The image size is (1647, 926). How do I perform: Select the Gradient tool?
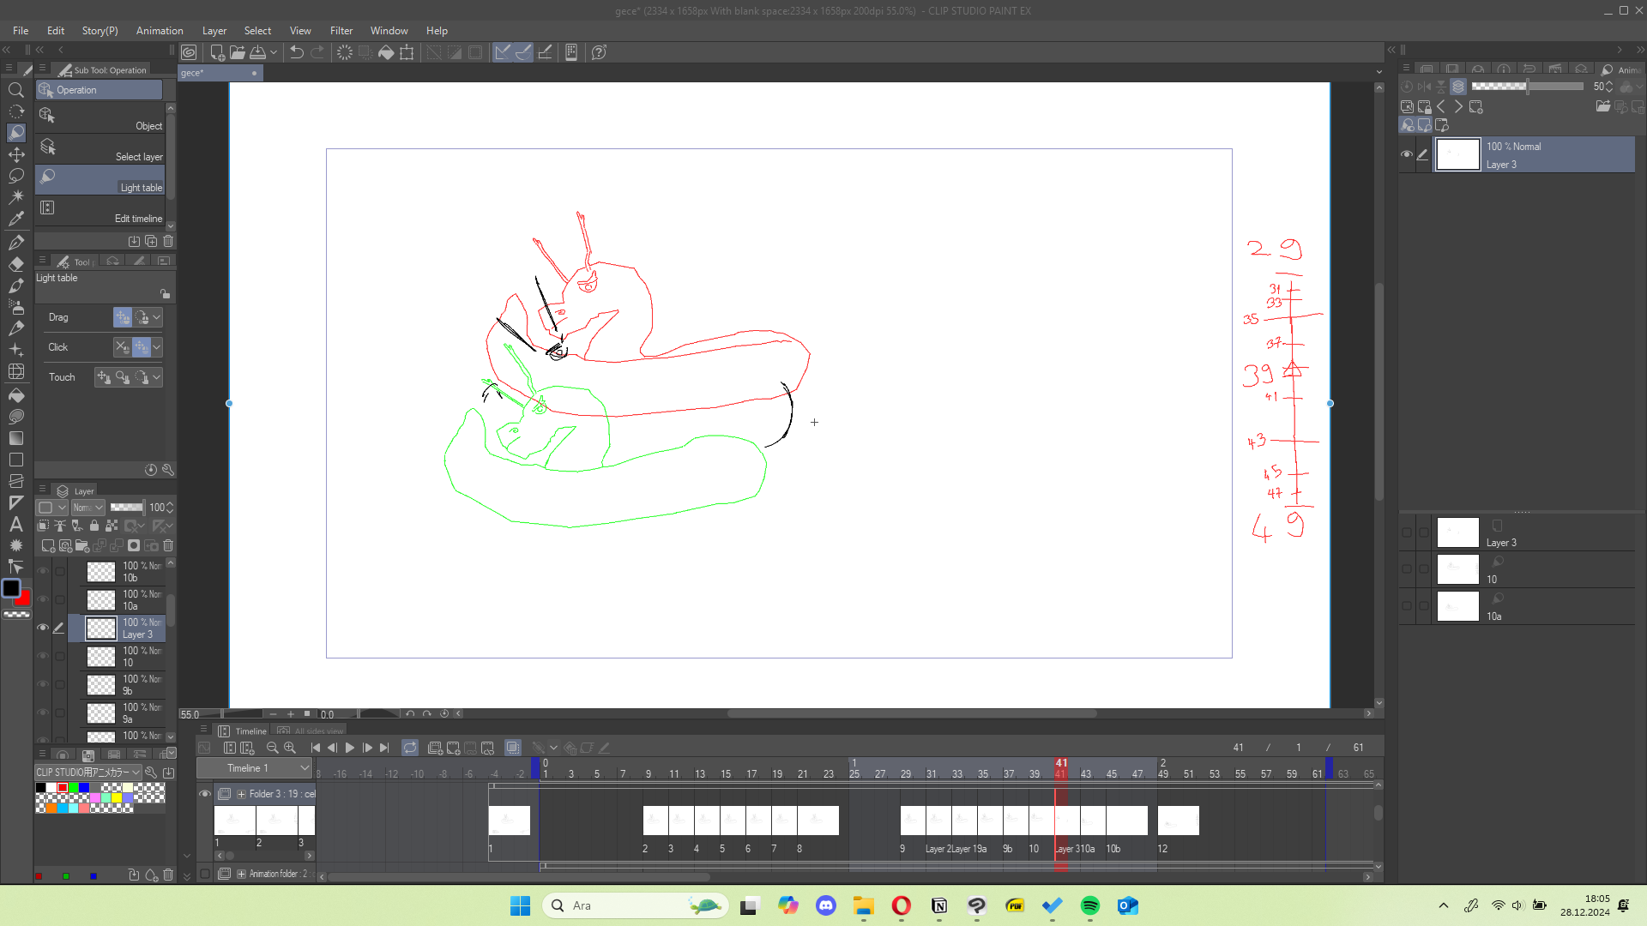[x=15, y=438]
